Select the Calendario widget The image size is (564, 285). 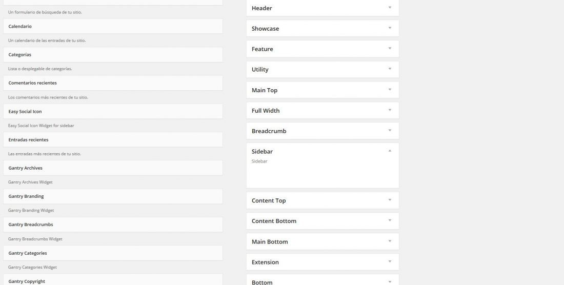click(113, 26)
